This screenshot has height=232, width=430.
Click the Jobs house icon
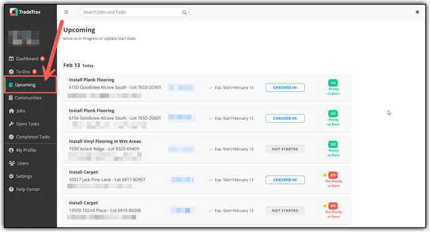click(11, 111)
